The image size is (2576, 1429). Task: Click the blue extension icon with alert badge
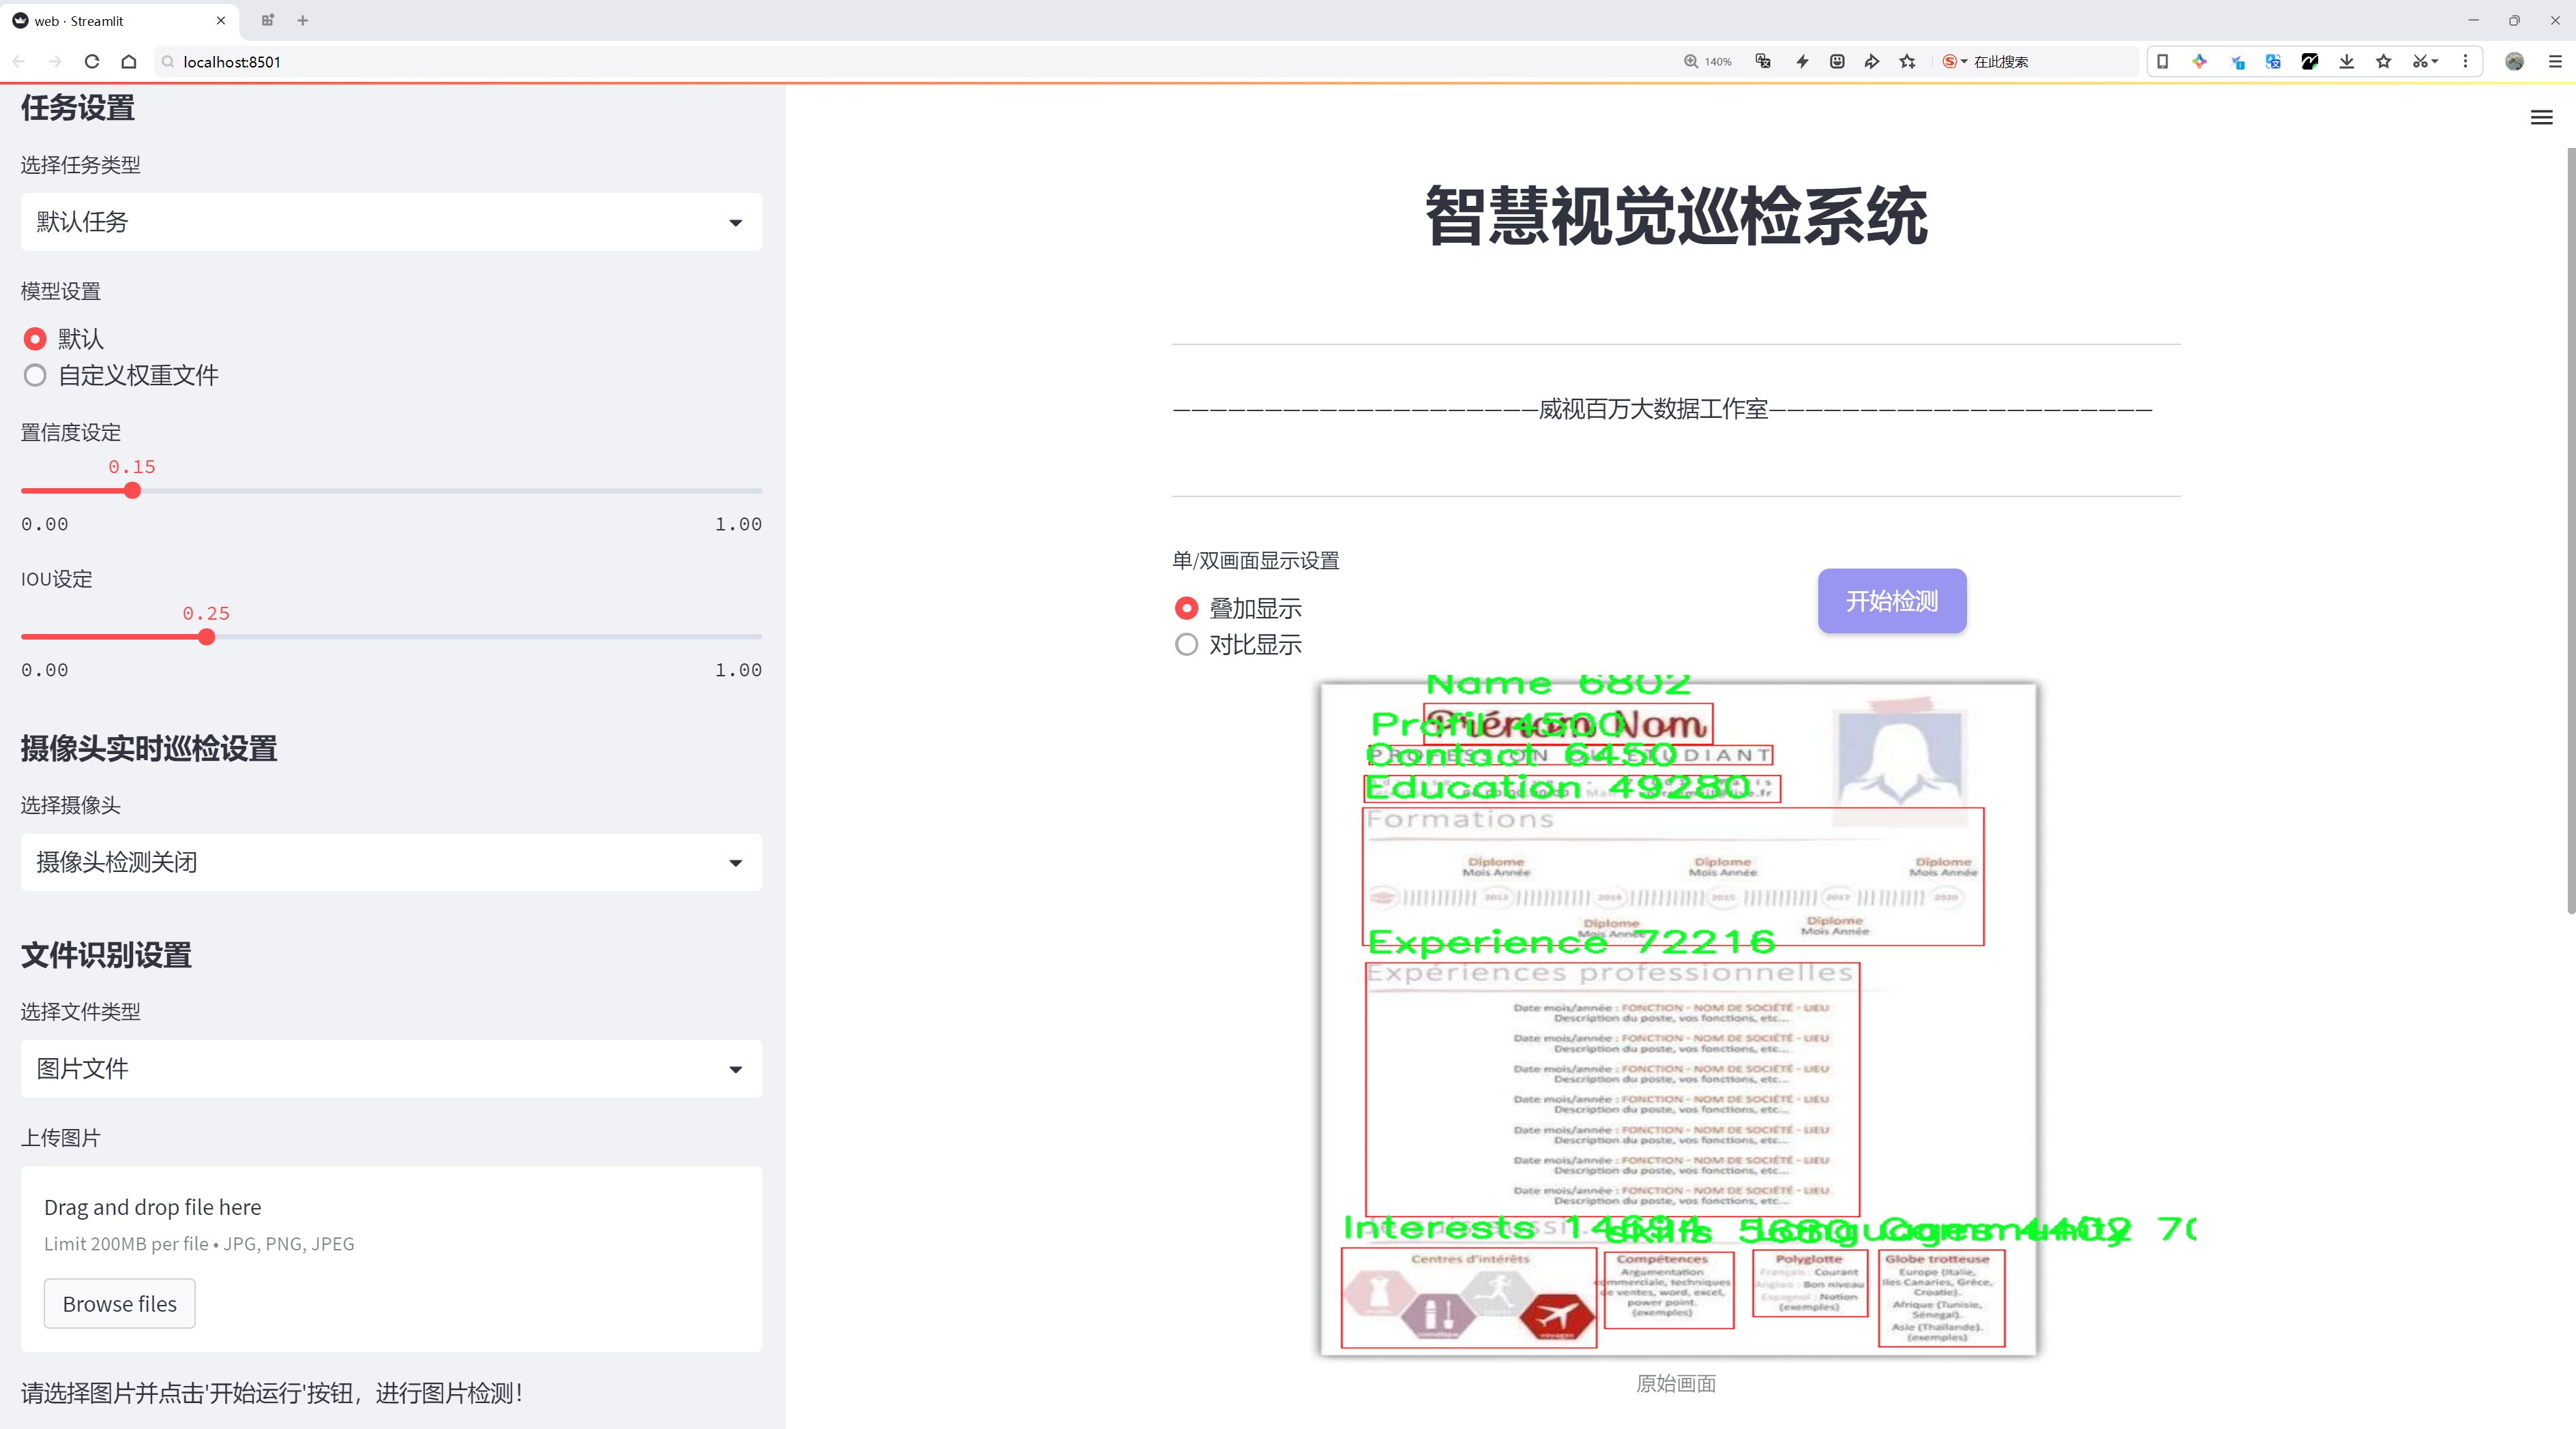[2237, 62]
